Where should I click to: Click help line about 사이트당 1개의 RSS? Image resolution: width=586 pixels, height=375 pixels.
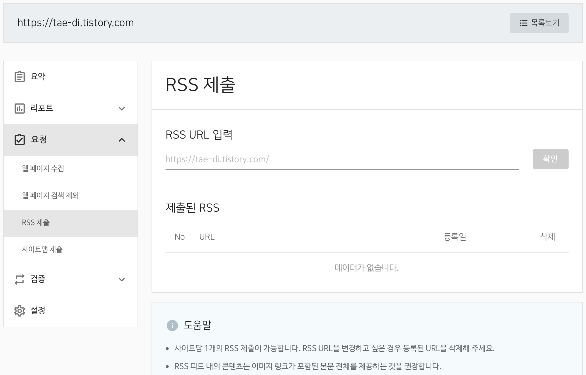[x=334, y=348]
